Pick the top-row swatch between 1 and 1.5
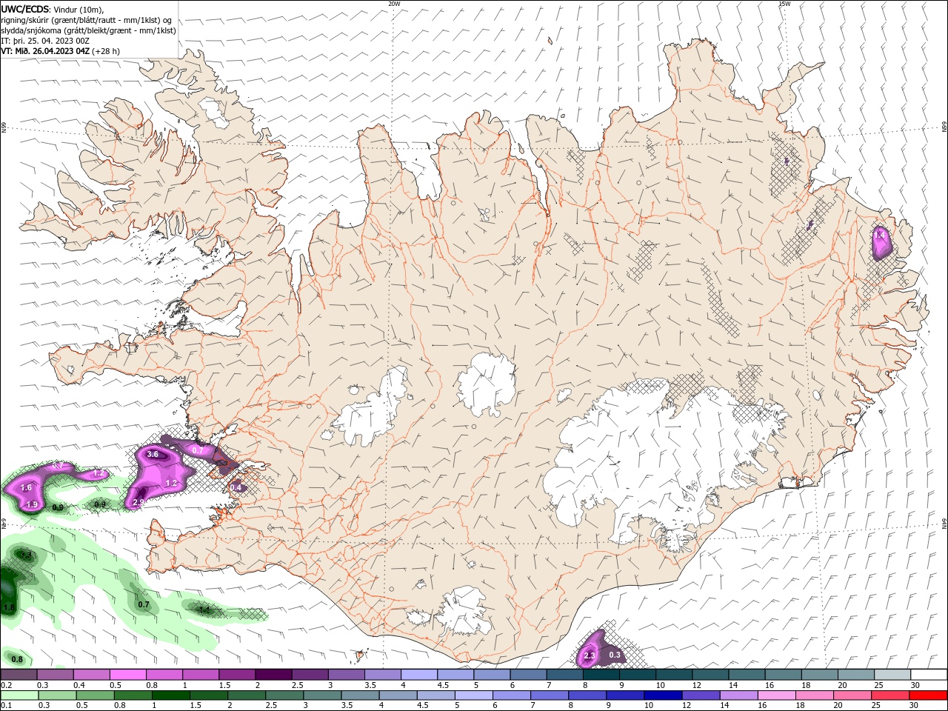This screenshot has width=948, height=711. 200,675
